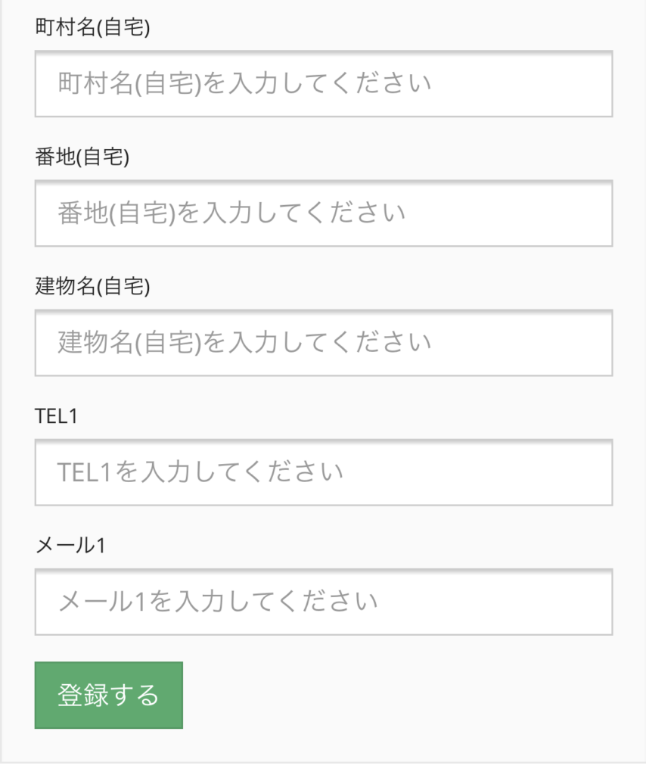
Task: Place cursor in the first email field
Action: point(324,602)
